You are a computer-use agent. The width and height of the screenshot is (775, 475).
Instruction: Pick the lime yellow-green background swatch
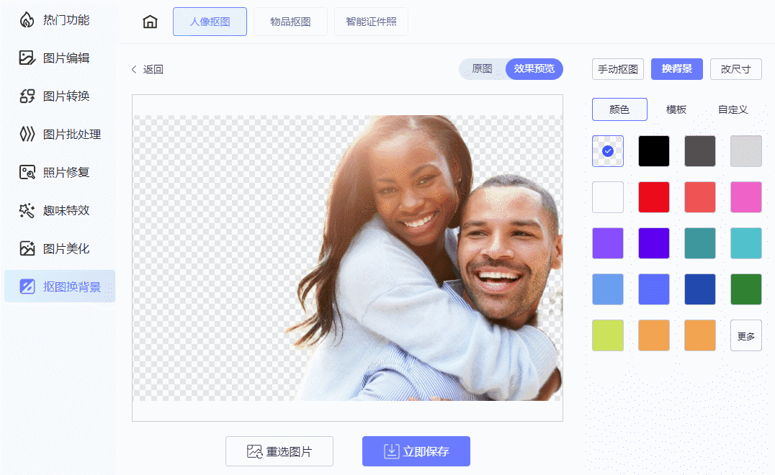pos(608,335)
